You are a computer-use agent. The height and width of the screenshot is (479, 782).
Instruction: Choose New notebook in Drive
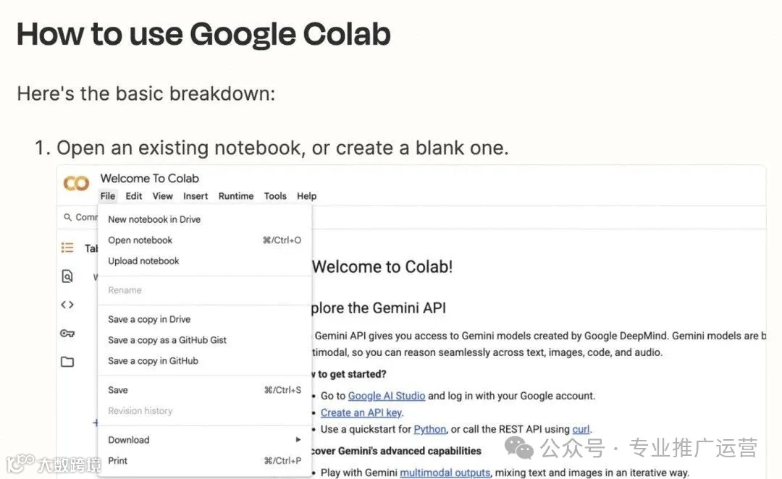point(154,219)
